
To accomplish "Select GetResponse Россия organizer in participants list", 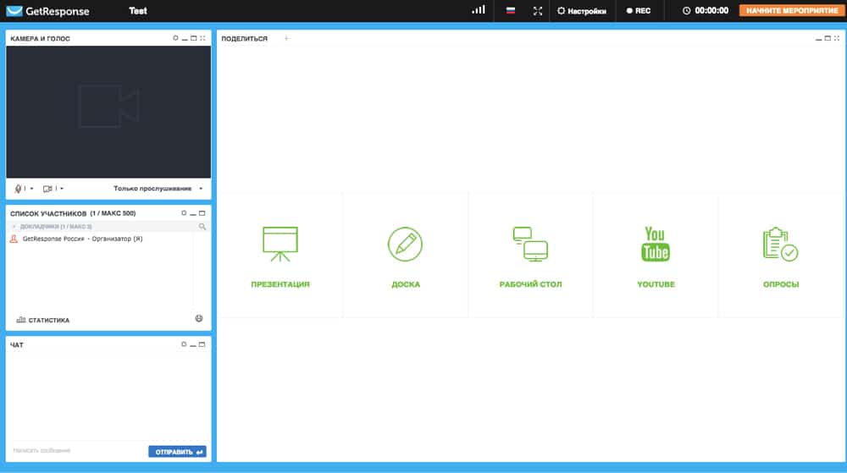I will click(x=82, y=239).
